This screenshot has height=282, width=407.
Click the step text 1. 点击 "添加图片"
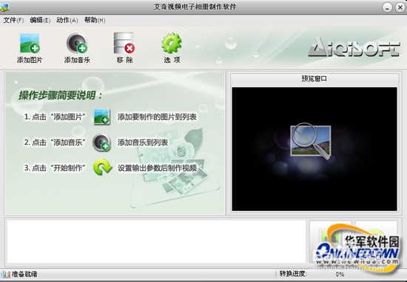[x=55, y=117]
